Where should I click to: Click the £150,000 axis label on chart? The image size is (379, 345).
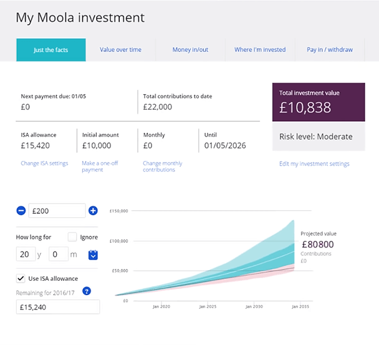pos(118,211)
